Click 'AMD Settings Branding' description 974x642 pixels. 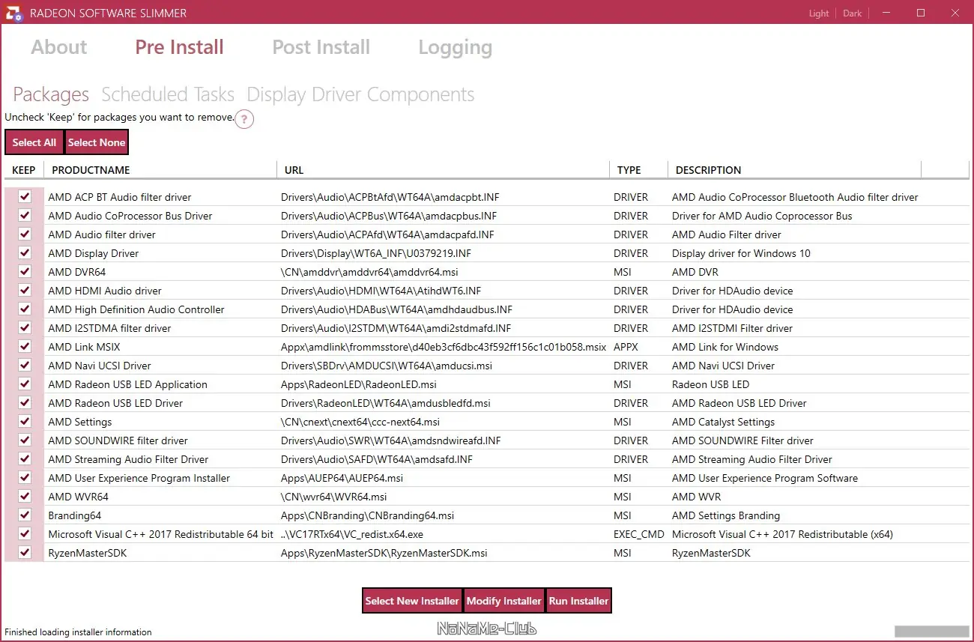(x=726, y=515)
